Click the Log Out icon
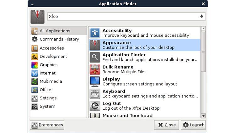 [95, 106]
